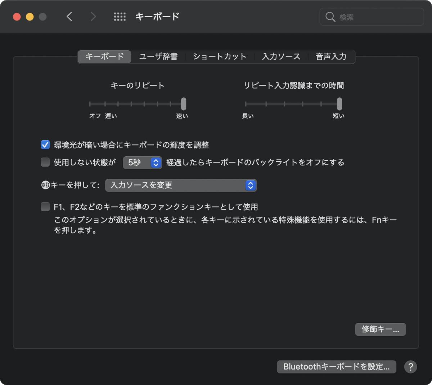Click the 修飾キー button
The height and width of the screenshot is (385, 432).
[x=380, y=329]
